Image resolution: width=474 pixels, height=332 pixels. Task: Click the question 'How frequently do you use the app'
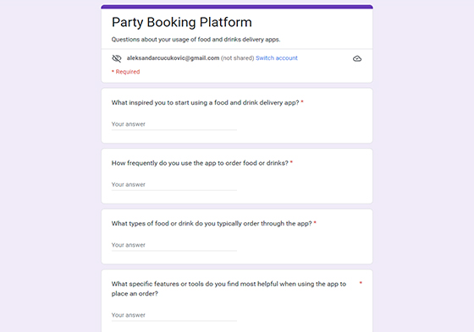click(200, 163)
